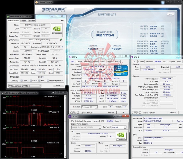Click the NVIDIA logo in GPU-Z
The image size is (183, 159).
57,30
